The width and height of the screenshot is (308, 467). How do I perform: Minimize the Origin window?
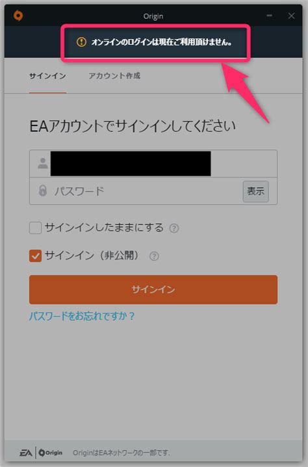point(269,16)
